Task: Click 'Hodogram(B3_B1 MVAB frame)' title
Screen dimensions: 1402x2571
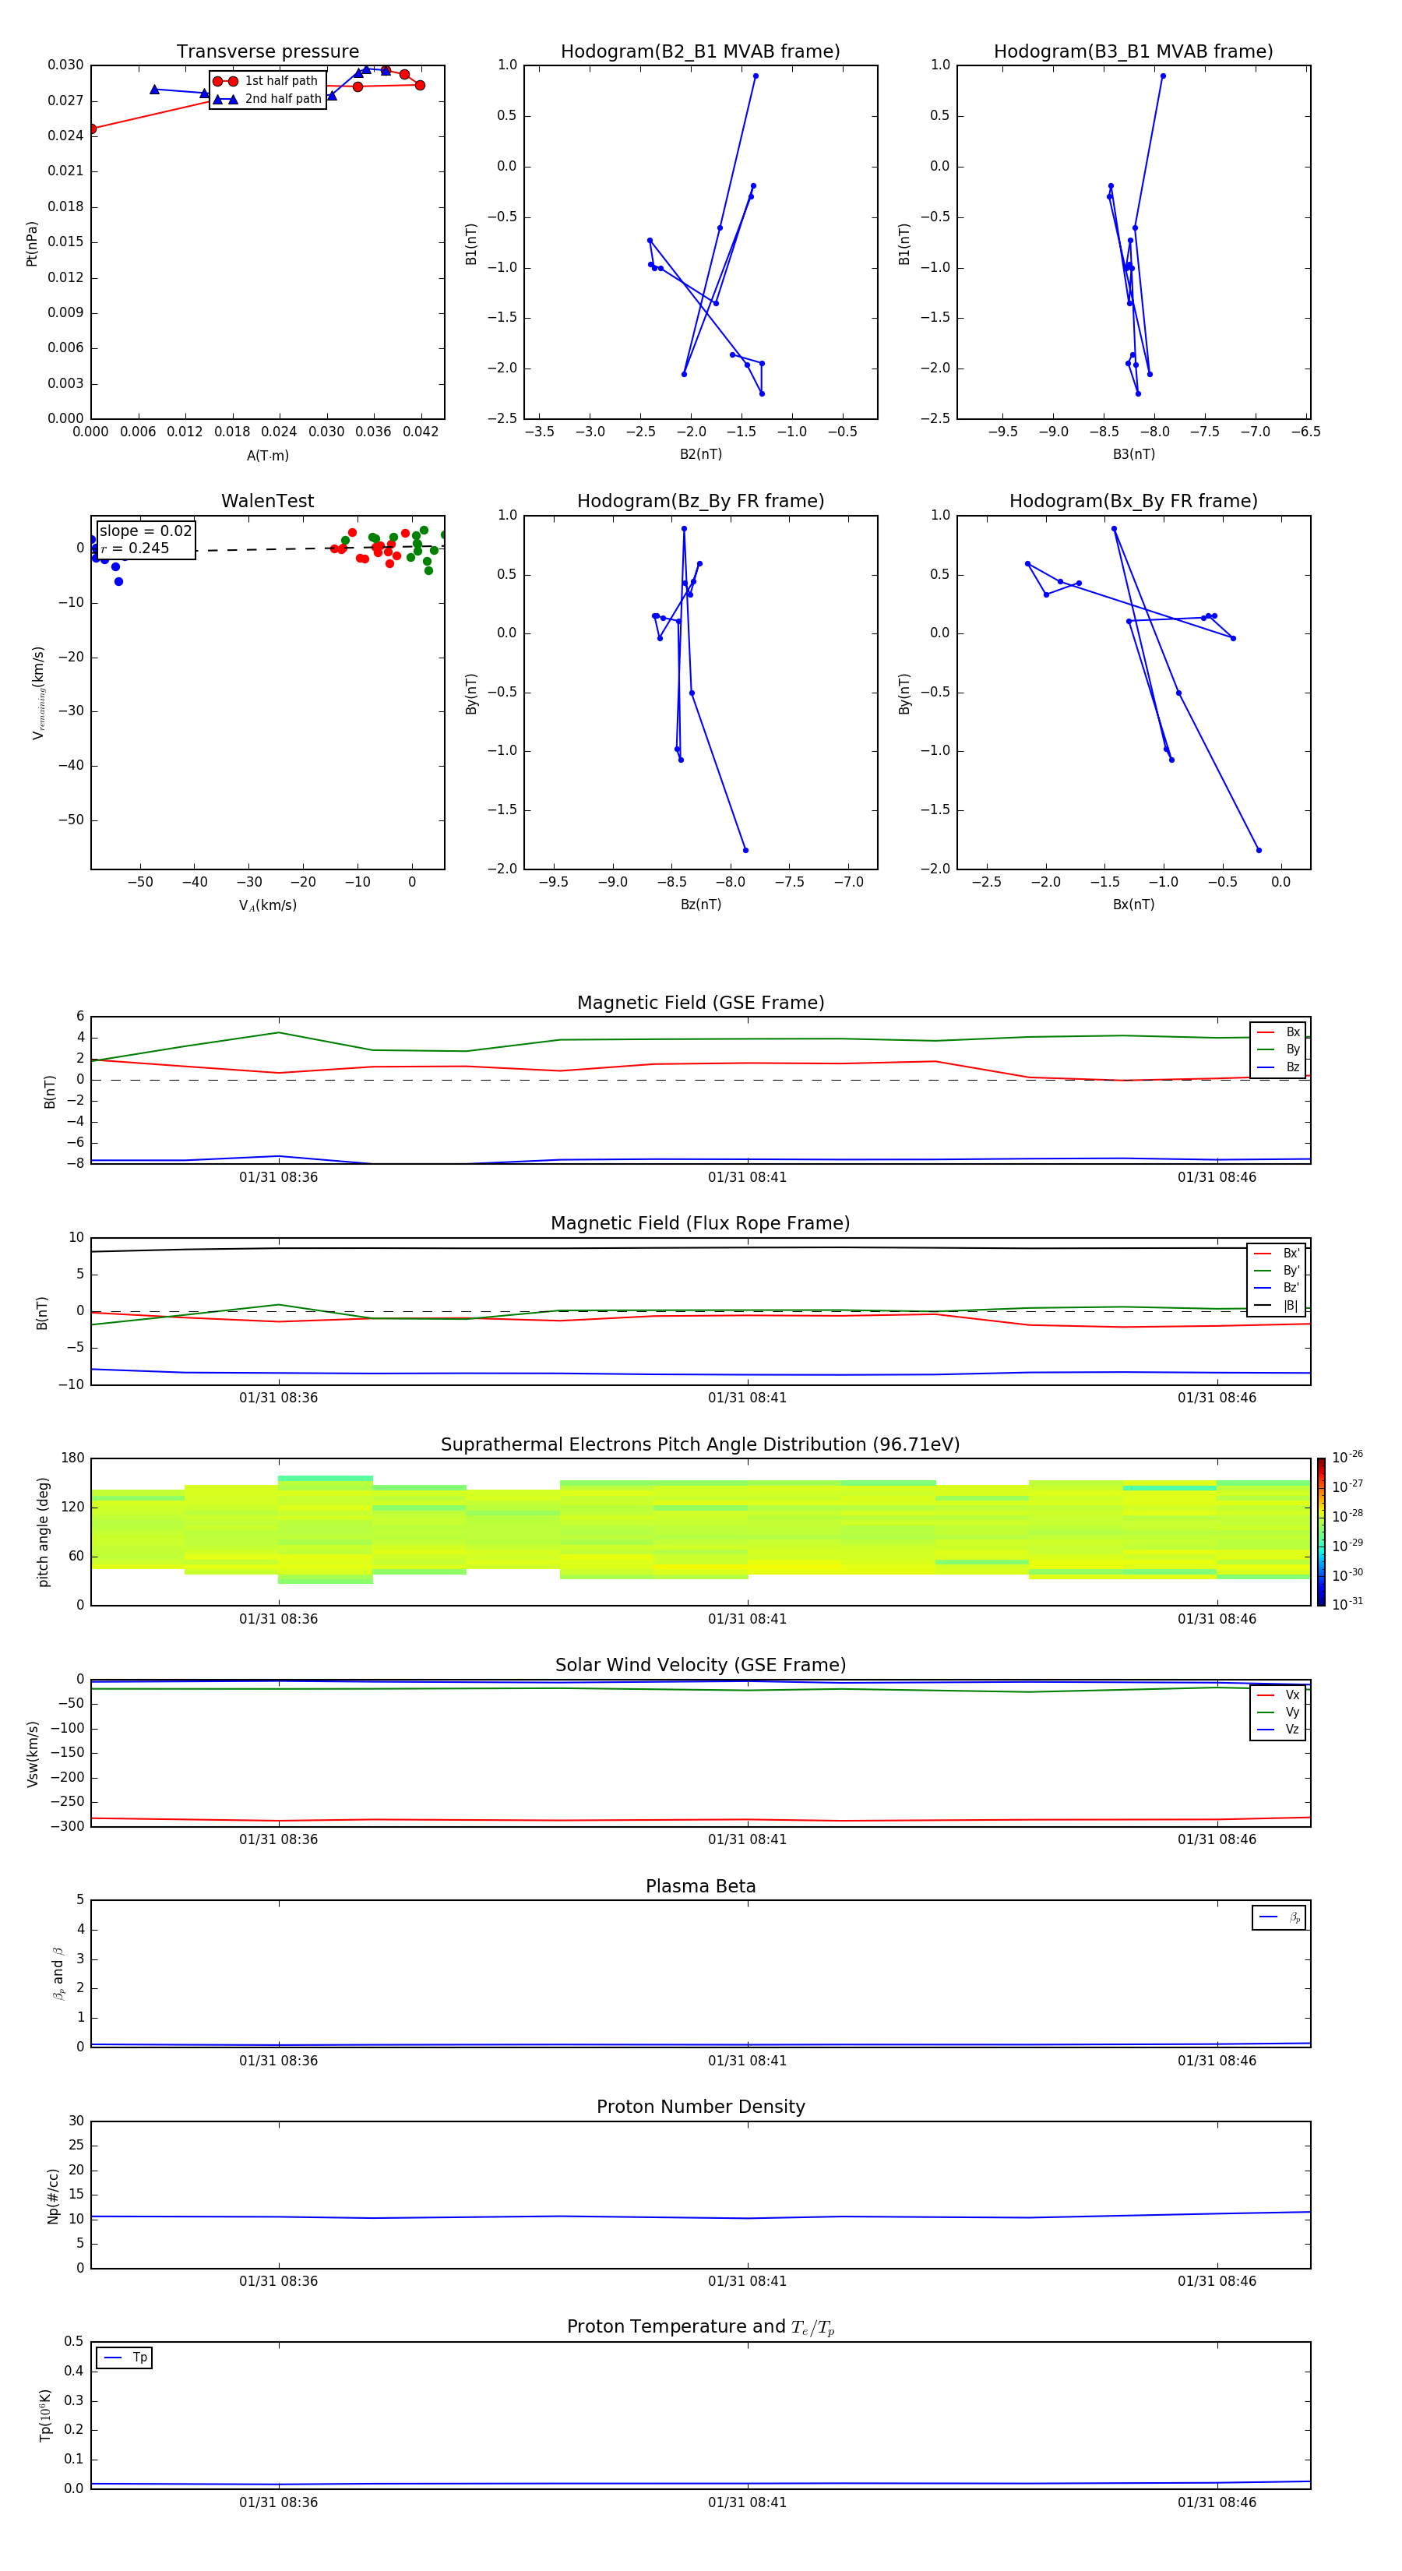Action: pyautogui.click(x=1133, y=52)
